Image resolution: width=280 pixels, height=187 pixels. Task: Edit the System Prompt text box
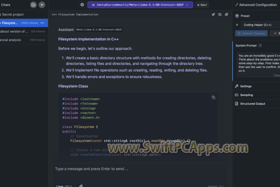(258, 65)
